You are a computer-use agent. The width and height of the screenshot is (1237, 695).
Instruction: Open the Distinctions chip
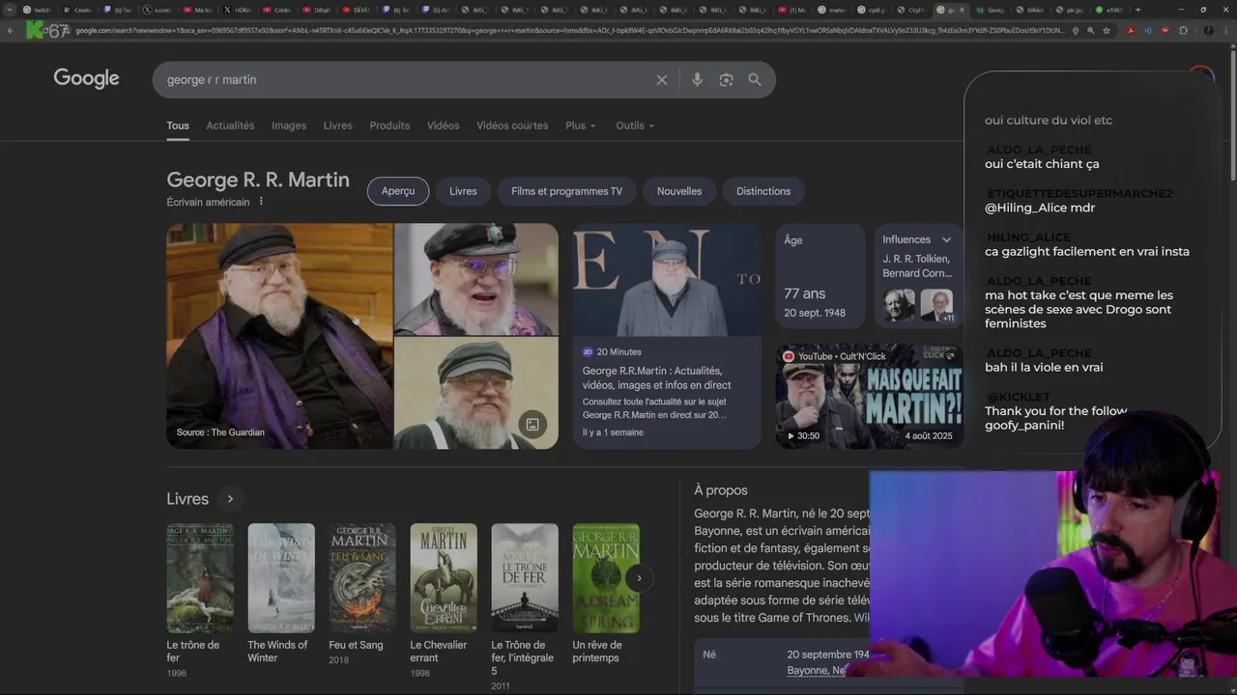763,191
